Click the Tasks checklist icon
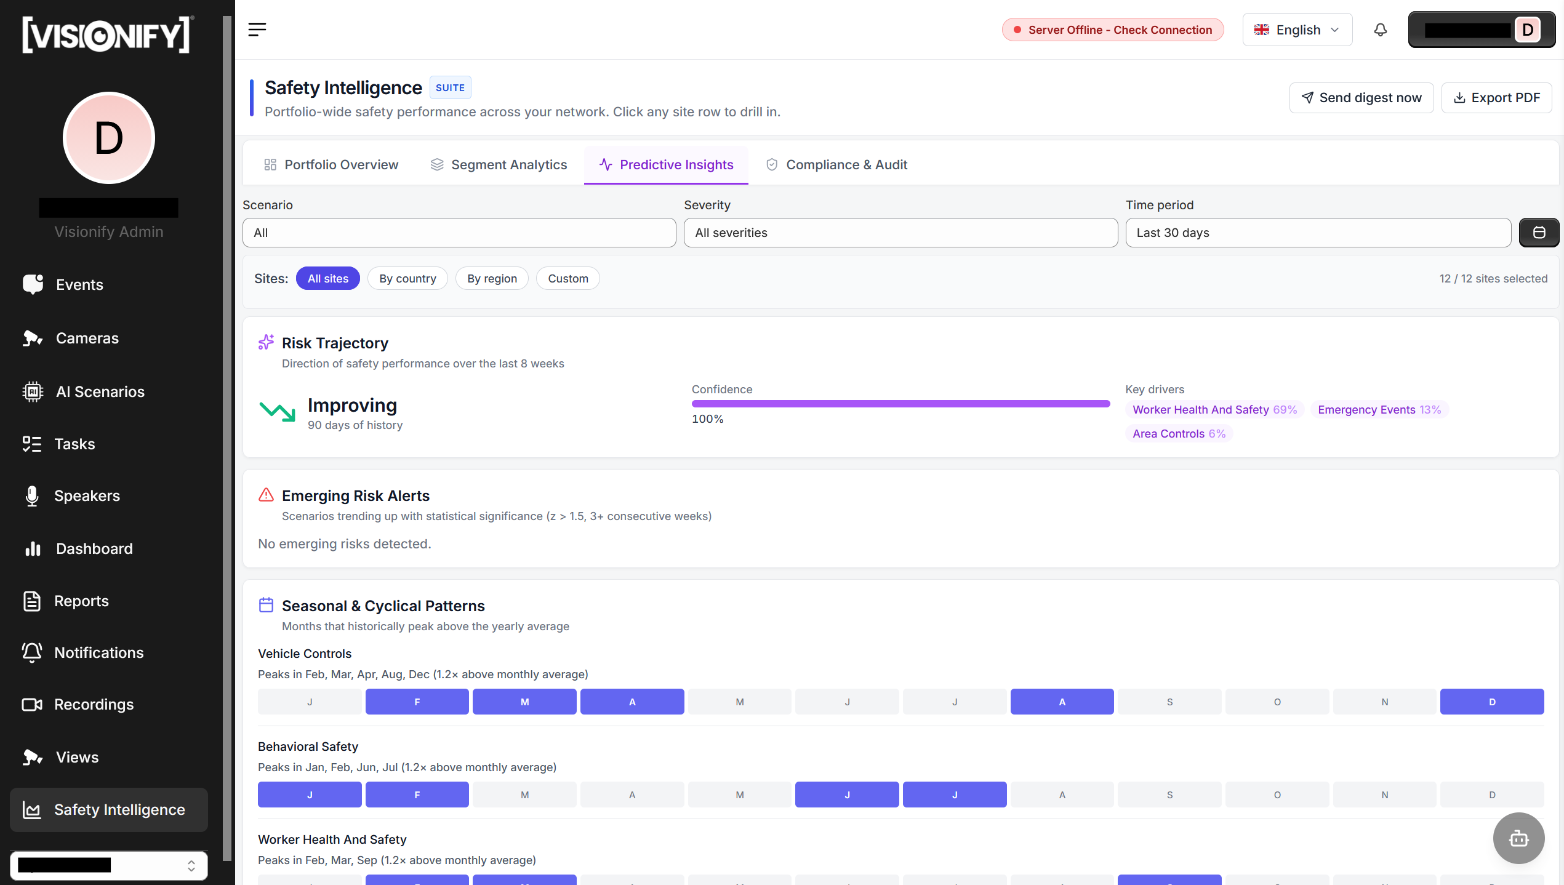This screenshot has width=1564, height=885. point(31,444)
